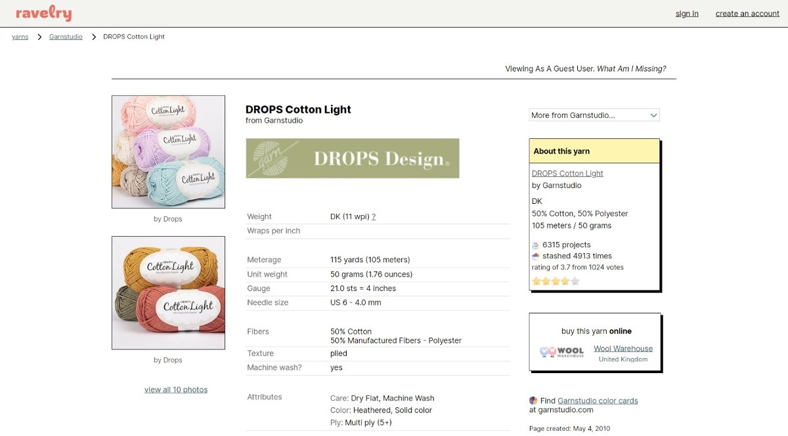788x436 pixels.
Task: Click the Ravelry logo
Action: coord(43,13)
